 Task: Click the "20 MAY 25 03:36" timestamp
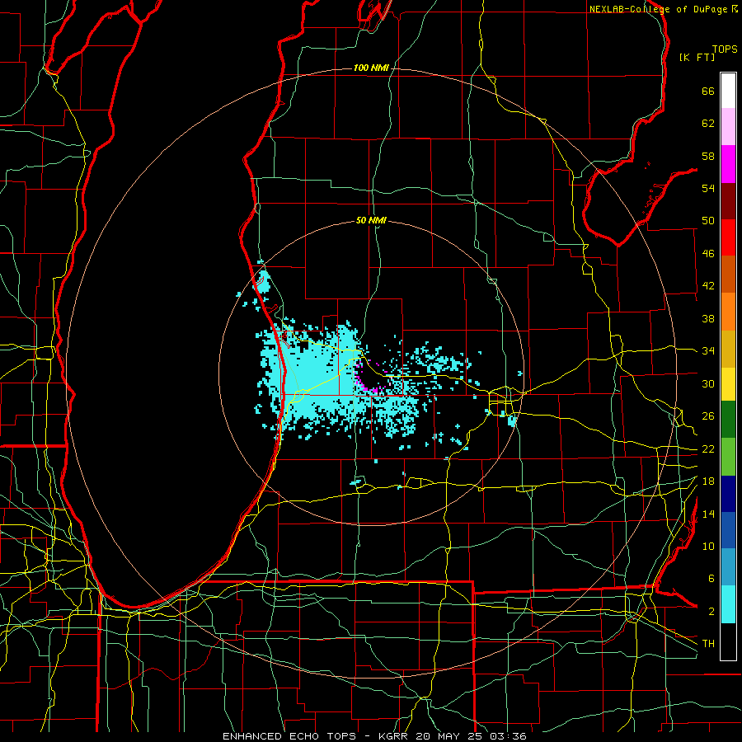471,736
